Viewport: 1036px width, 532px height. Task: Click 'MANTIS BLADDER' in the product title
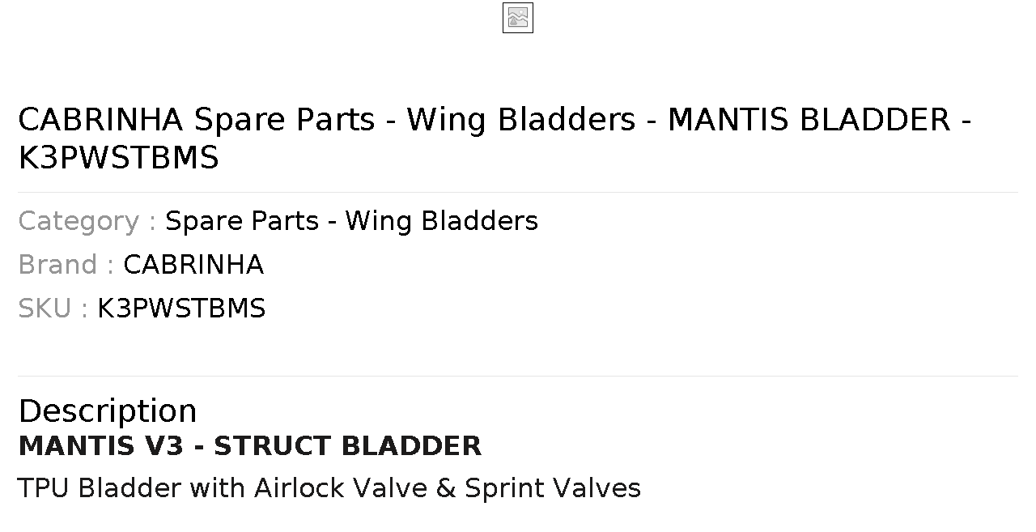pos(809,120)
